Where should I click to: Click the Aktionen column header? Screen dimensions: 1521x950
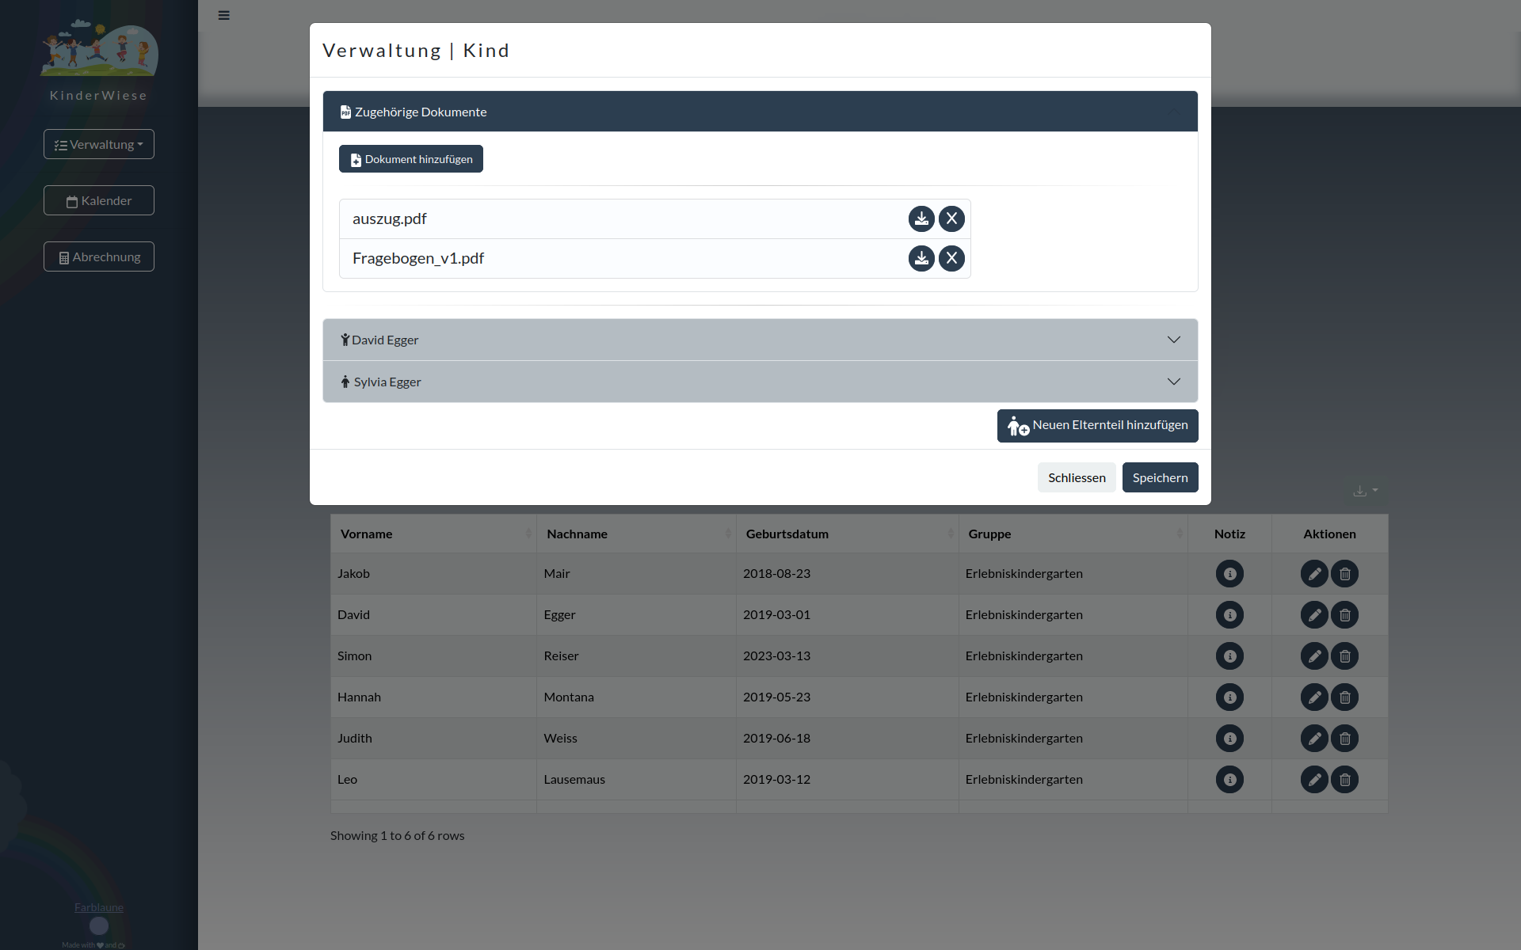(x=1329, y=534)
